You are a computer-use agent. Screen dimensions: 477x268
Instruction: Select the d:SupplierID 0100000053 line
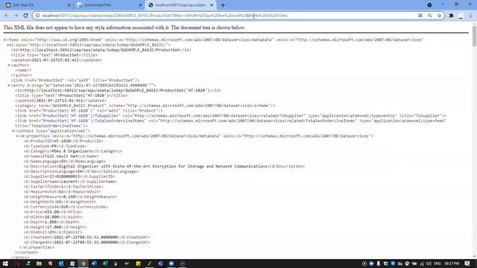tap(69, 176)
